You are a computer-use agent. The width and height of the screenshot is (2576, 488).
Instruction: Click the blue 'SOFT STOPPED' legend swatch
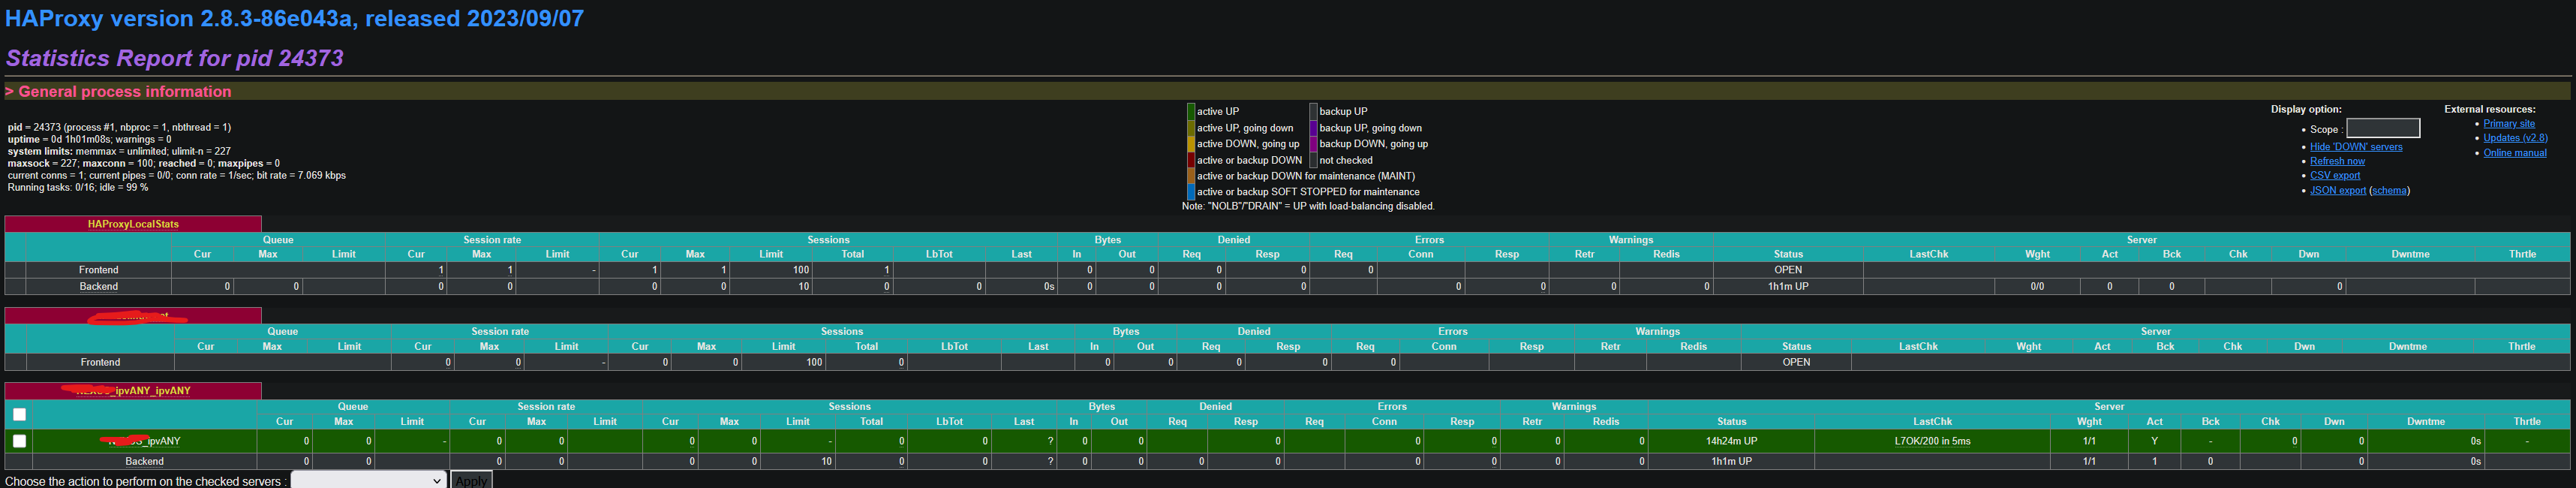1191,192
